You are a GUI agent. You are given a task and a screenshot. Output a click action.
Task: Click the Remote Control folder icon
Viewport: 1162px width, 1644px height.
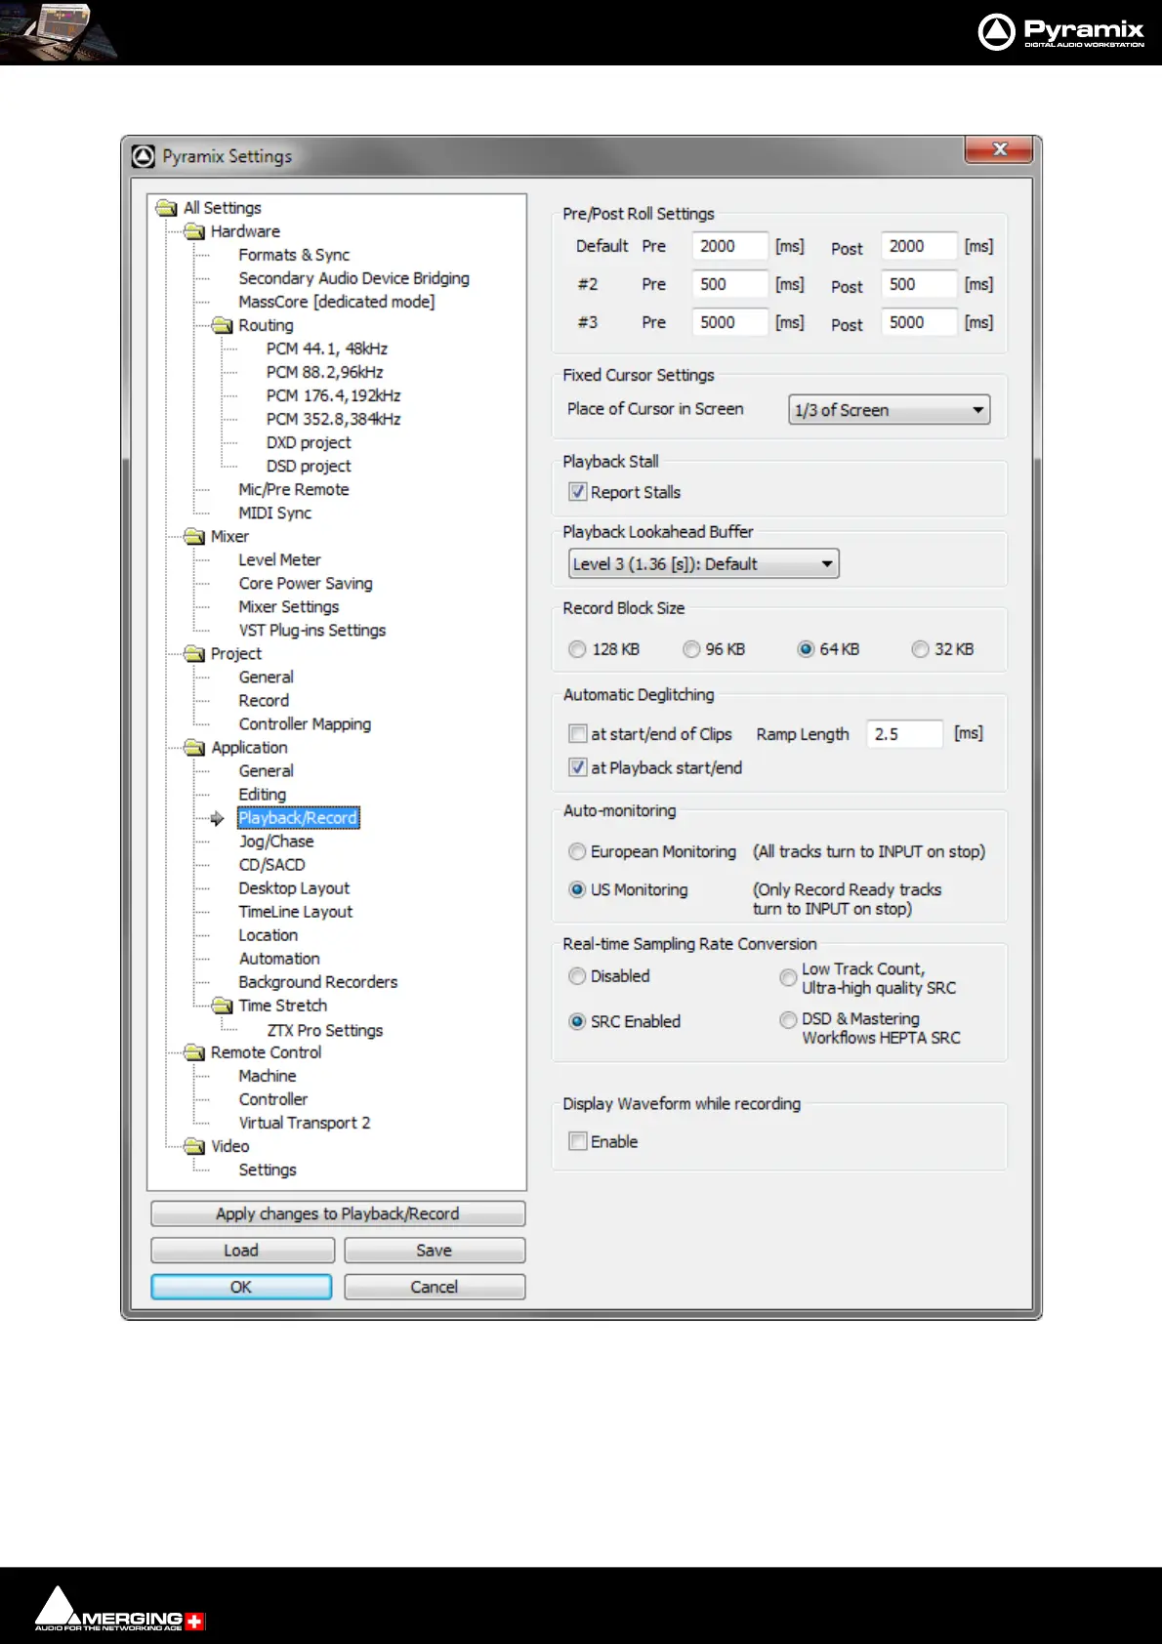coord(194,1052)
